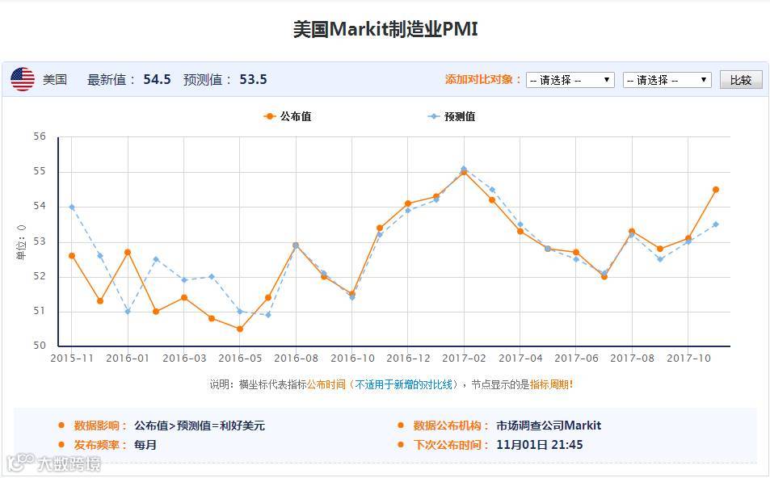
Task: Click the 56 y-axis label
Action: point(40,136)
